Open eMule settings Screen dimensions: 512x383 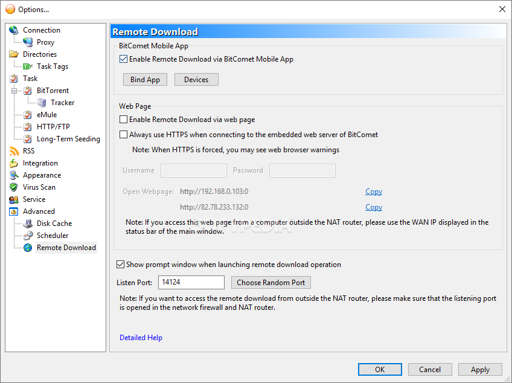pyautogui.click(x=46, y=115)
